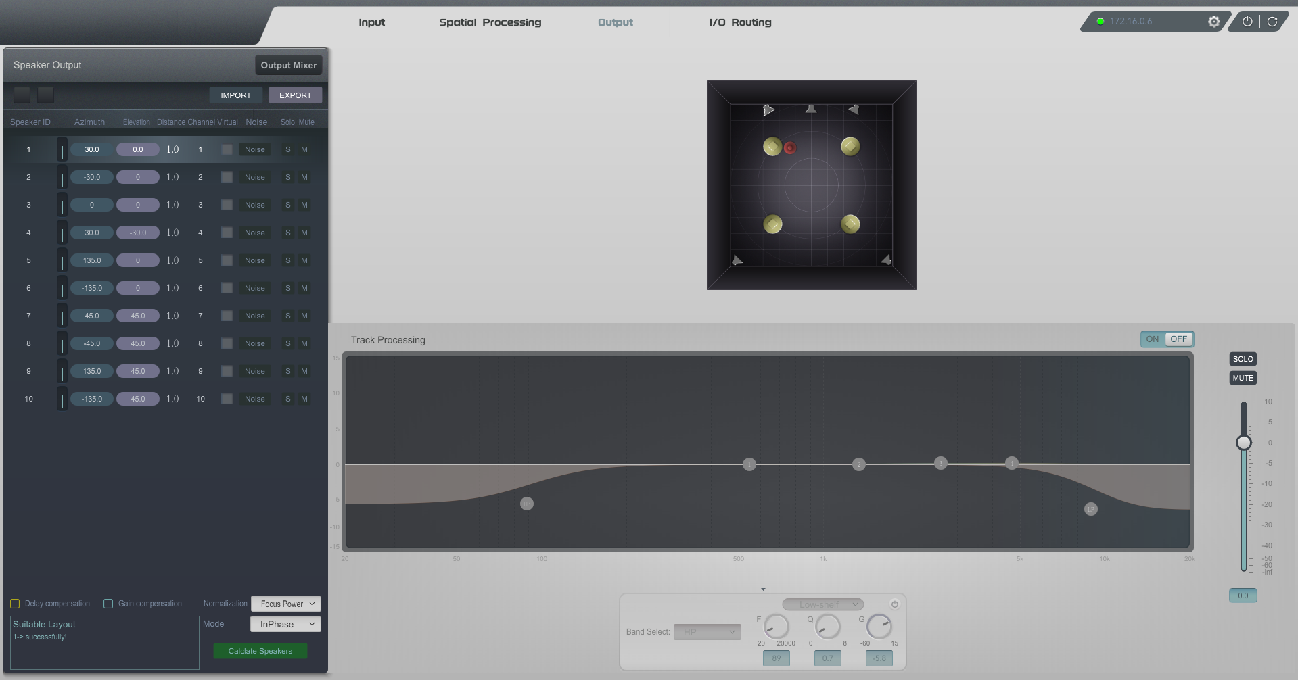Play Noise on speaker 6
This screenshot has width=1298, height=680.
255,288
